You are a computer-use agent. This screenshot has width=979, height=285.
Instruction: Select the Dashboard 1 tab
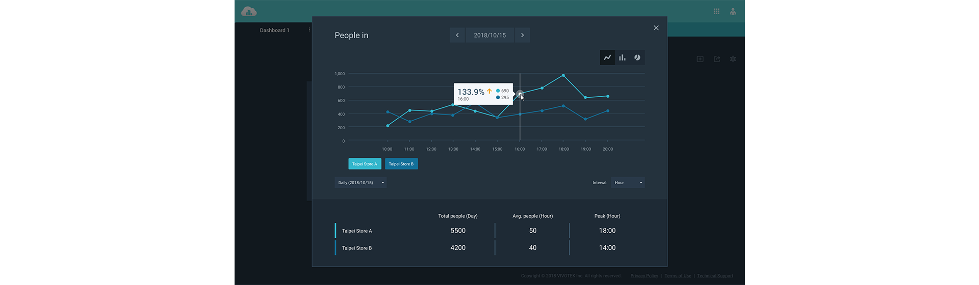(x=274, y=30)
